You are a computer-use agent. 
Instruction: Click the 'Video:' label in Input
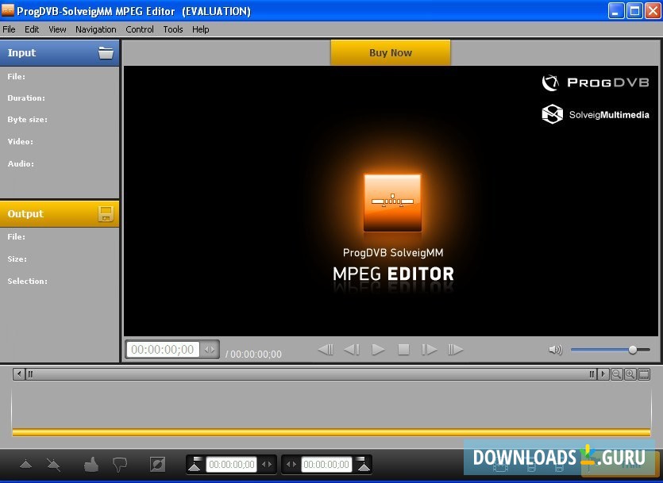pos(21,141)
